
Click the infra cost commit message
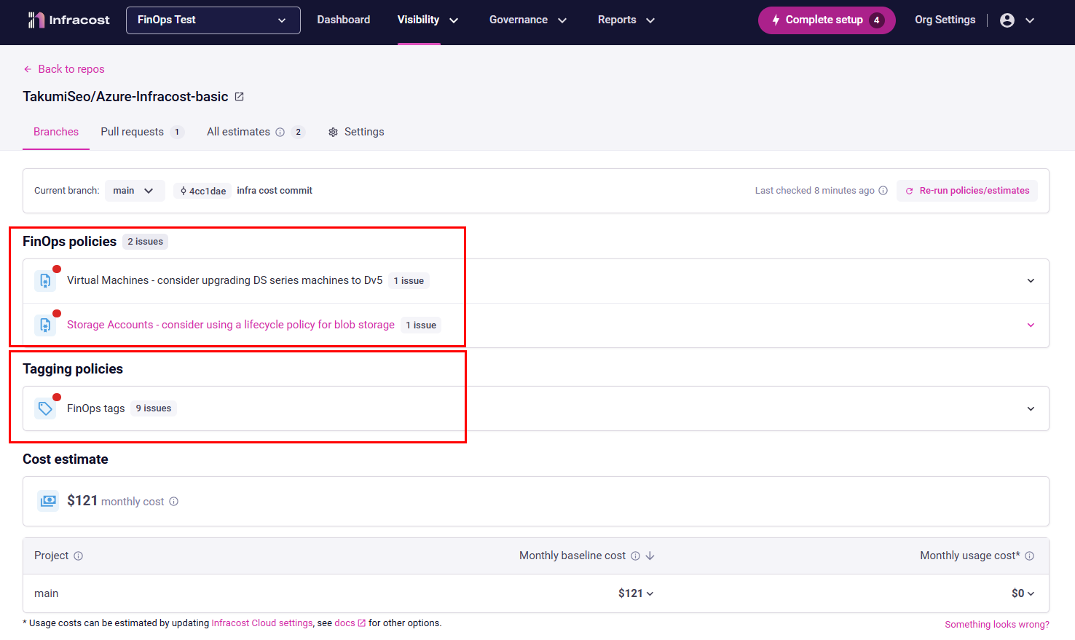click(275, 191)
